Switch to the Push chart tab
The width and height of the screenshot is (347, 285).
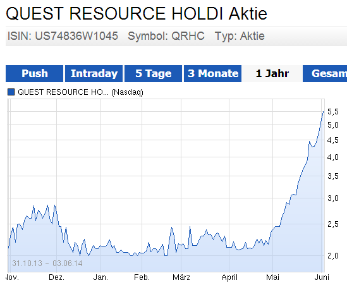tap(34, 73)
